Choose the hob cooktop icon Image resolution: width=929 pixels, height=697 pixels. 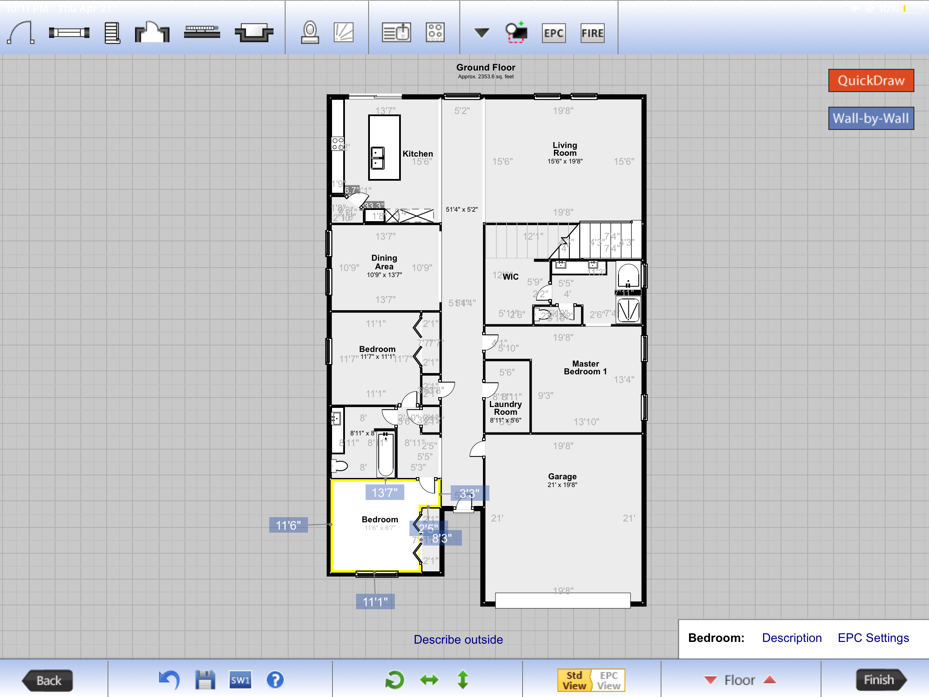point(435,33)
